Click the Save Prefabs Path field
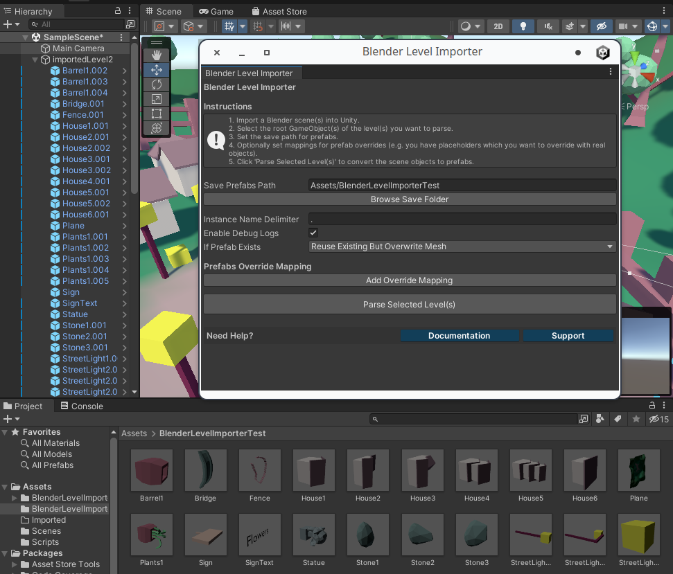673x574 pixels. tap(462, 185)
